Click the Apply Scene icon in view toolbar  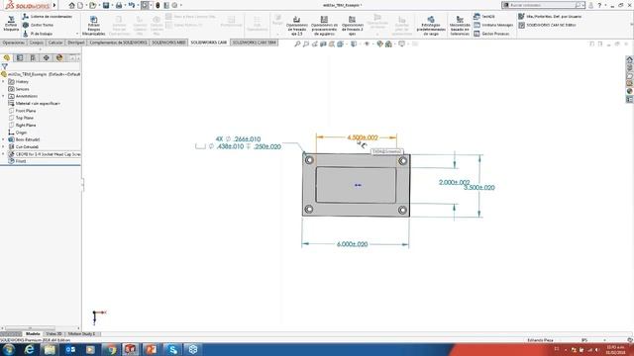point(388,44)
